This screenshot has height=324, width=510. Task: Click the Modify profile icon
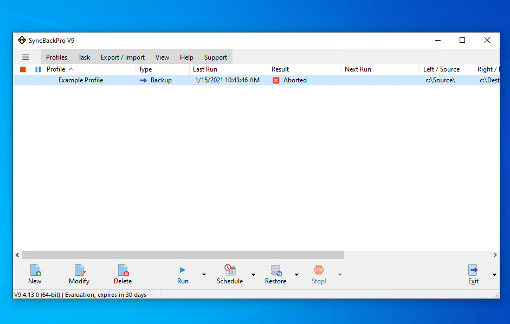point(79,270)
